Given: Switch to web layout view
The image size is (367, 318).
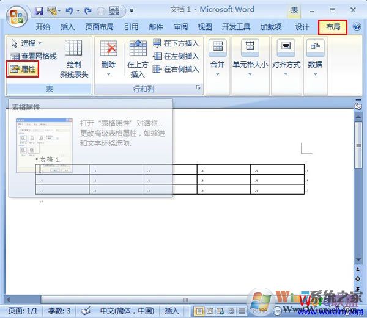Looking at the screenshot, I should pos(220,311).
